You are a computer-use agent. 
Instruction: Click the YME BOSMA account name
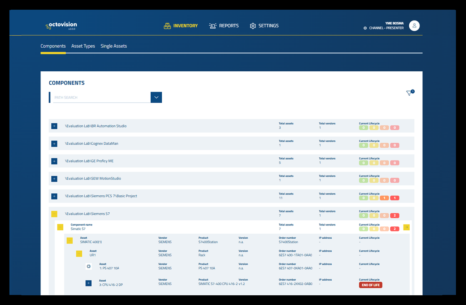(394, 23)
